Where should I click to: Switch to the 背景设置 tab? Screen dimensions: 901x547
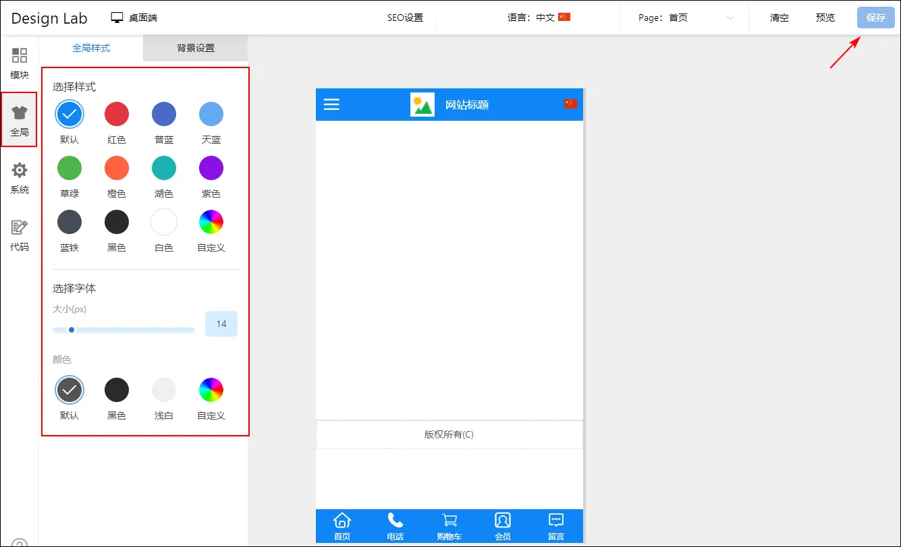point(196,48)
